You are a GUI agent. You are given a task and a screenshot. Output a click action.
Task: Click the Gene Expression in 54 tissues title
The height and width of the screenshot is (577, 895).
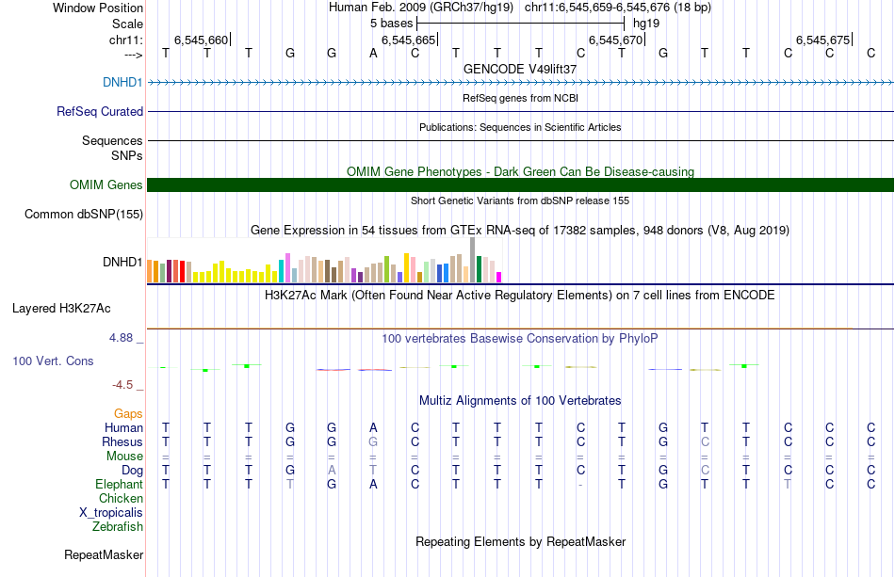coord(520,231)
